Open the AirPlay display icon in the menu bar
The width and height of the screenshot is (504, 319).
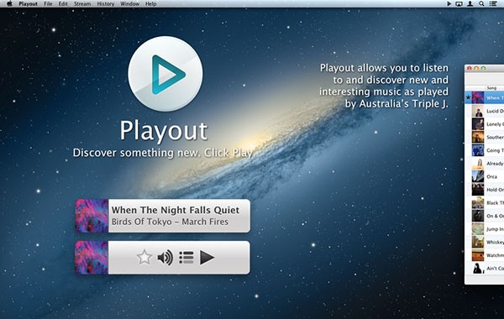[x=459, y=4]
